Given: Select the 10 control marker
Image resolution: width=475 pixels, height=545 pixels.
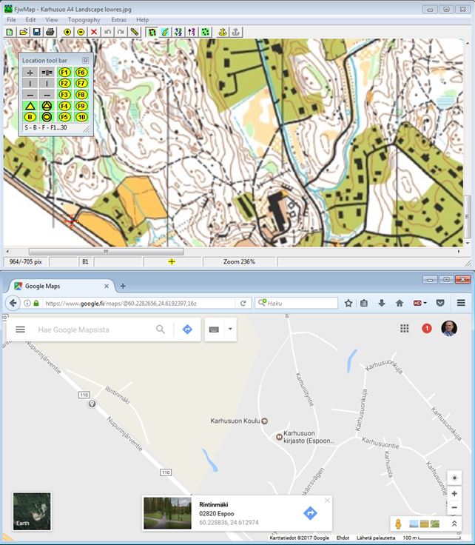Looking at the screenshot, I should pyautogui.click(x=81, y=117).
